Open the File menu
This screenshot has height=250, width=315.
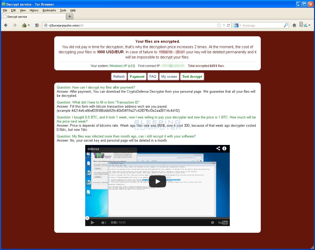pos(5,10)
